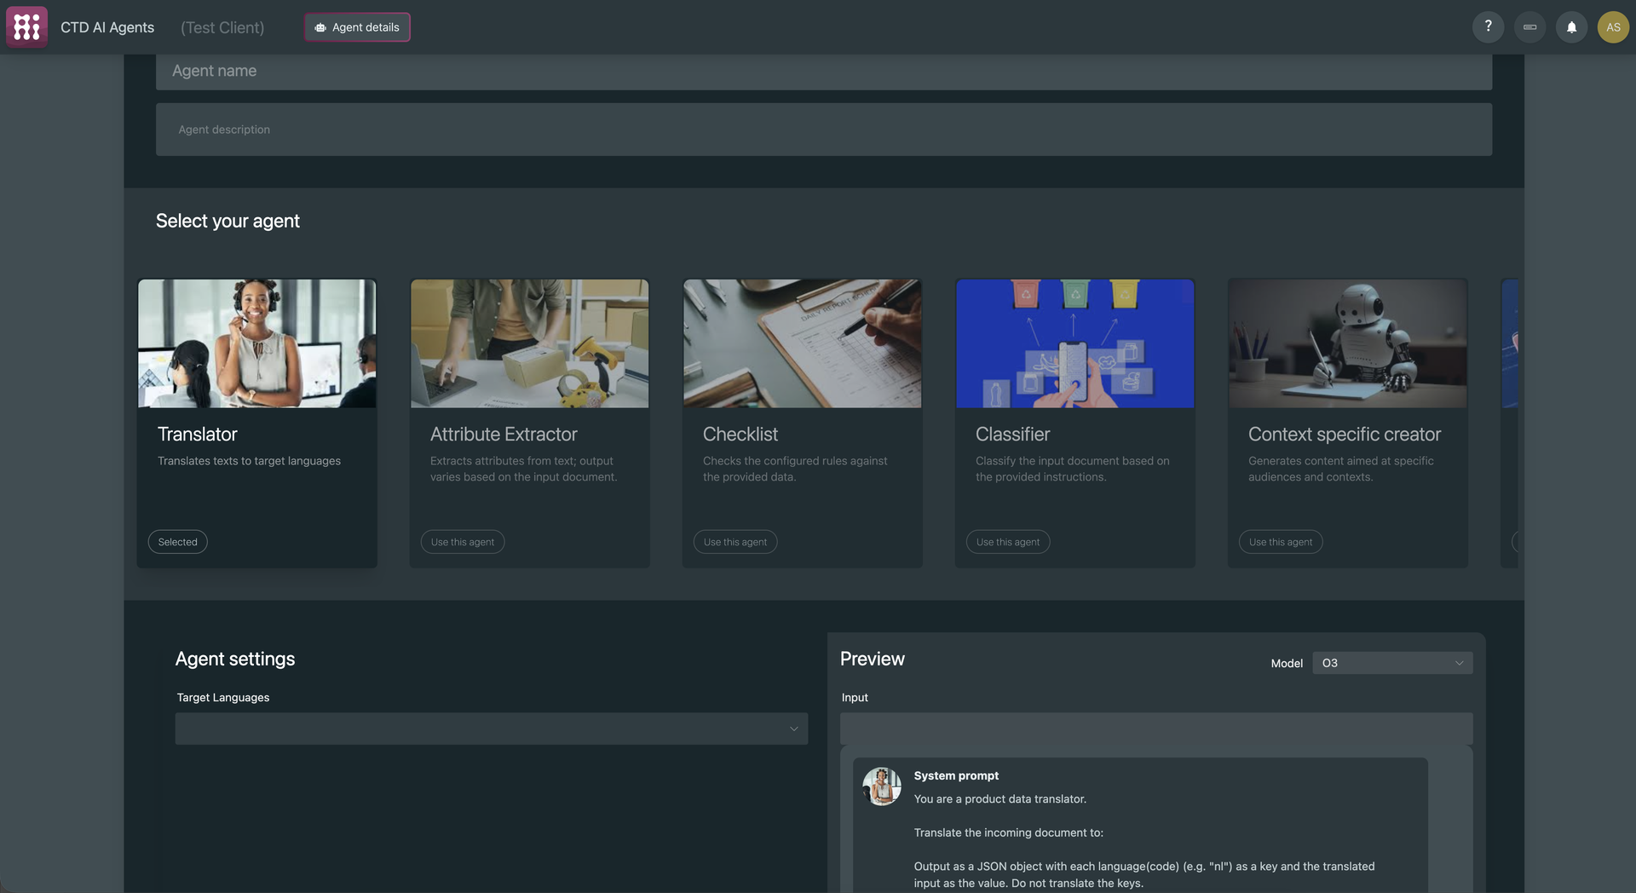
Task: Click the Checklist card title
Action: tap(740, 435)
